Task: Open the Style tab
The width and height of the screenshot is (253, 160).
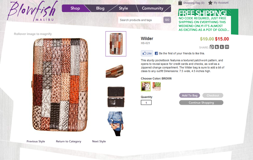Action: [123, 8]
